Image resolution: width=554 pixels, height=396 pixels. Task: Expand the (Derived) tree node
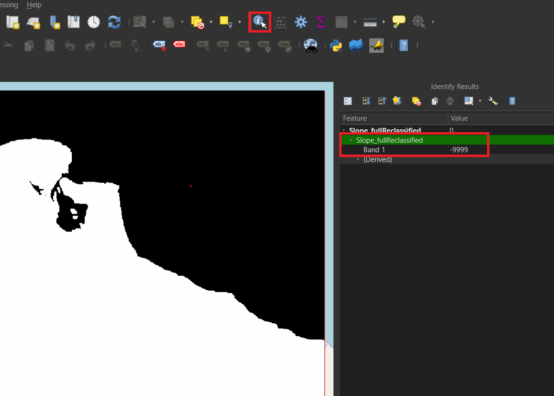[x=358, y=159]
